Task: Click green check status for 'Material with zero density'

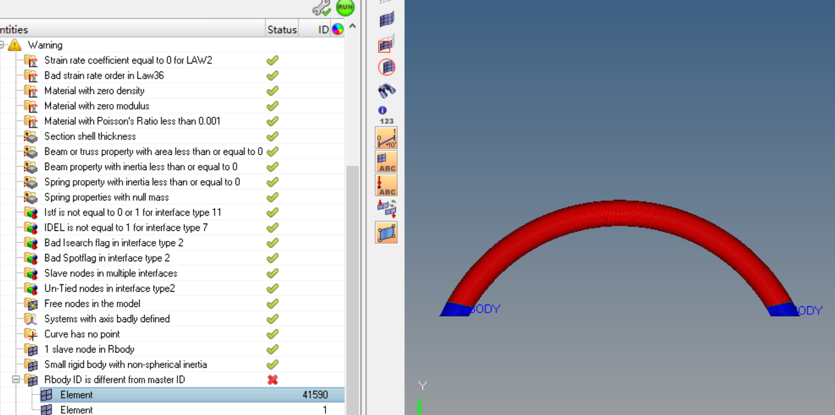Action: tap(273, 91)
